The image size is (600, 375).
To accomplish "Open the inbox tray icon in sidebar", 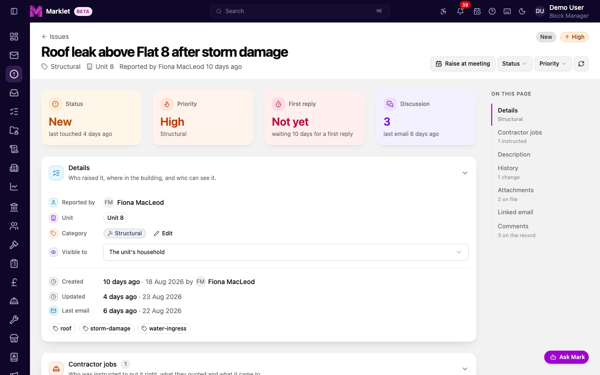I will point(14,93).
